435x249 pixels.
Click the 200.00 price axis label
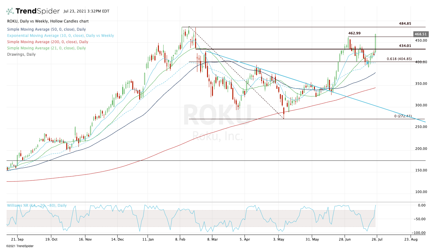point(421,149)
